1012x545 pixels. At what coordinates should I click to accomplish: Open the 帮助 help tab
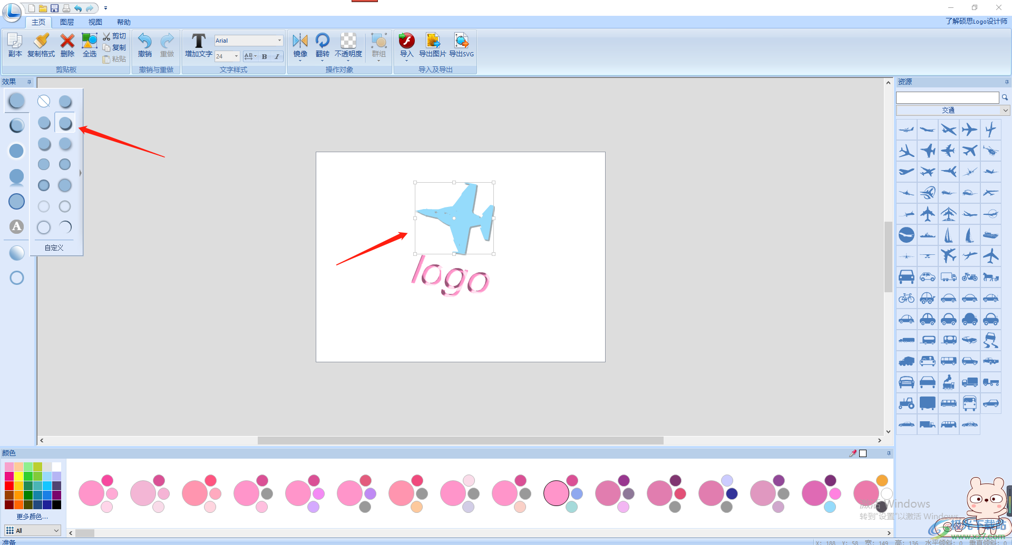pyautogui.click(x=124, y=22)
